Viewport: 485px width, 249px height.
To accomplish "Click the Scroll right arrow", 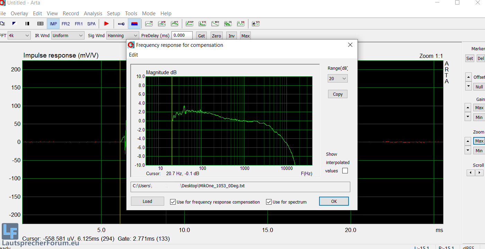I will pyautogui.click(x=479, y=173).
